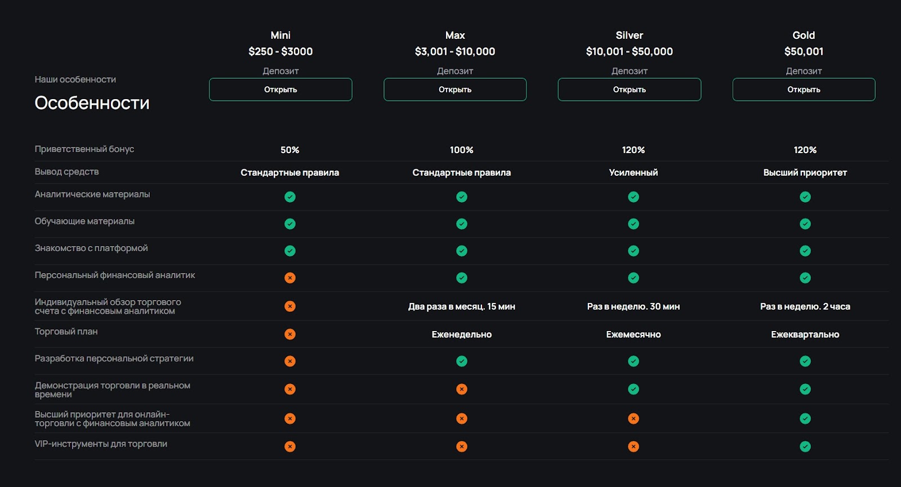Click the Открыть button under Mini plan

280,90
